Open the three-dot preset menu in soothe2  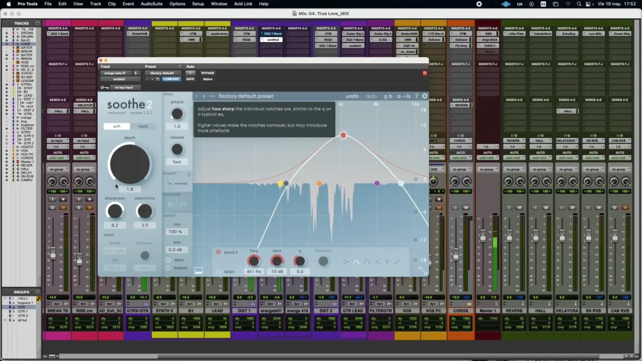[212, 96]
